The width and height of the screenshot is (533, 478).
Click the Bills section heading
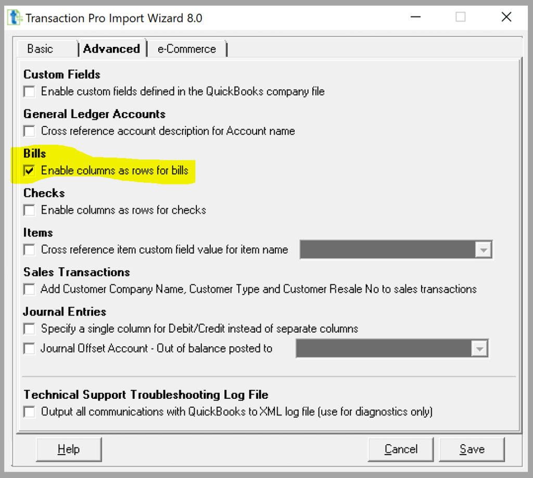tap(35, 153)
